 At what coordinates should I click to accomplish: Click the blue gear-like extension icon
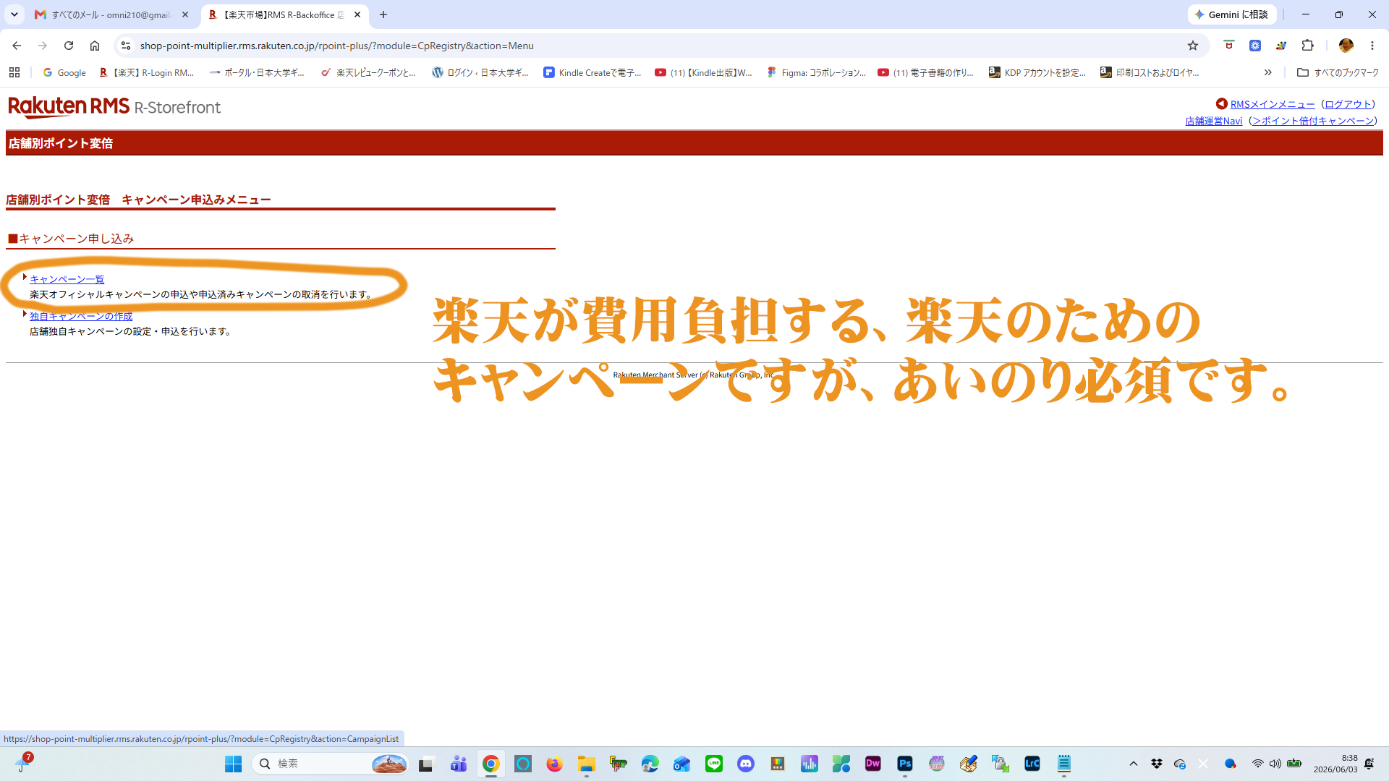[x=1255, y=46]
